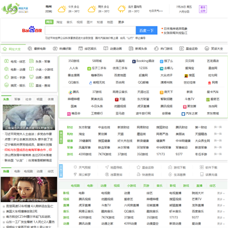Open the 39健康网 link
Screen dimensions: 228x228
(x=85, y=141)
